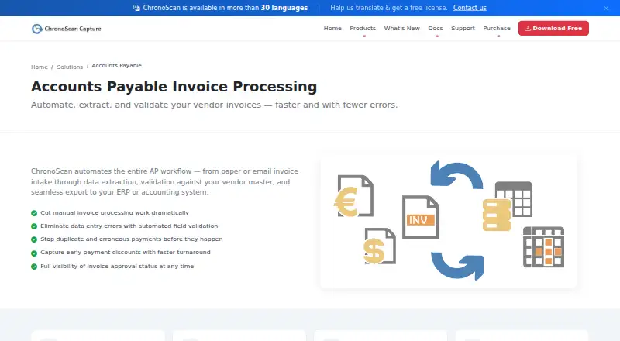Click the euro document icon in illustration

click(353, 196)
